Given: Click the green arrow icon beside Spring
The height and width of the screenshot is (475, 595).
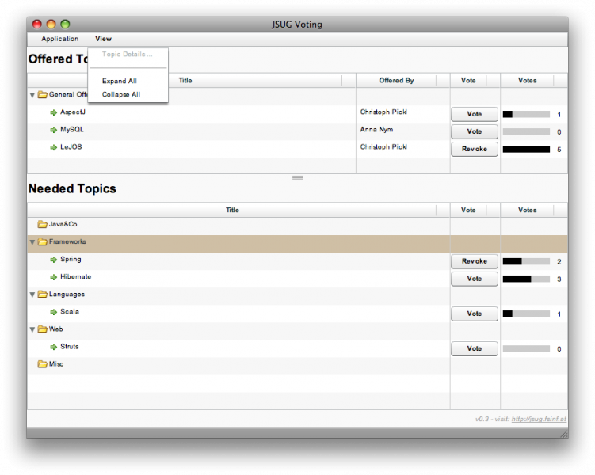Looking at the screenshot, I should click(54, 260).
